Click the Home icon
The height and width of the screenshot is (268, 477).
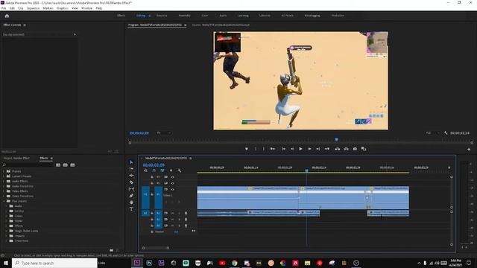click(x=7, y=16)
